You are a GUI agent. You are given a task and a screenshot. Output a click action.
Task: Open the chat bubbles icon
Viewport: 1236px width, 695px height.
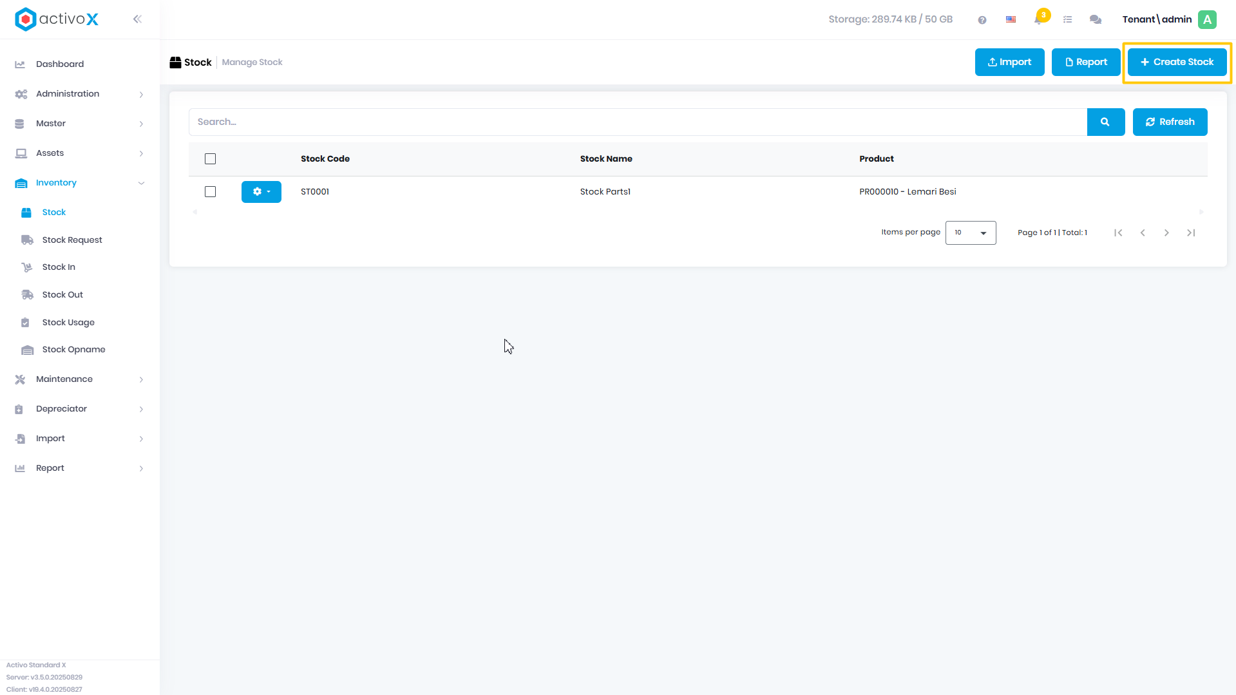(x=1096, y=20)
